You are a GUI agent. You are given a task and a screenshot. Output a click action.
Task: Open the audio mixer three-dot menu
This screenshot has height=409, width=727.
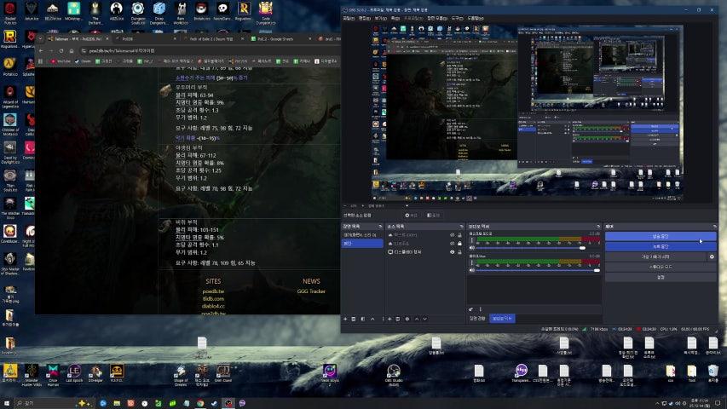pyautogui.click(x=479, y=309)
